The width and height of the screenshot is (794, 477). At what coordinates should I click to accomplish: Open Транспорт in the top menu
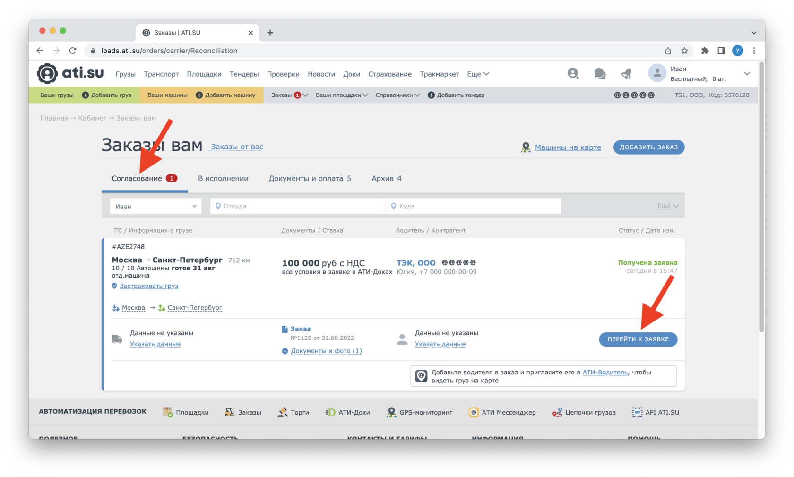(x=161, y=74)
